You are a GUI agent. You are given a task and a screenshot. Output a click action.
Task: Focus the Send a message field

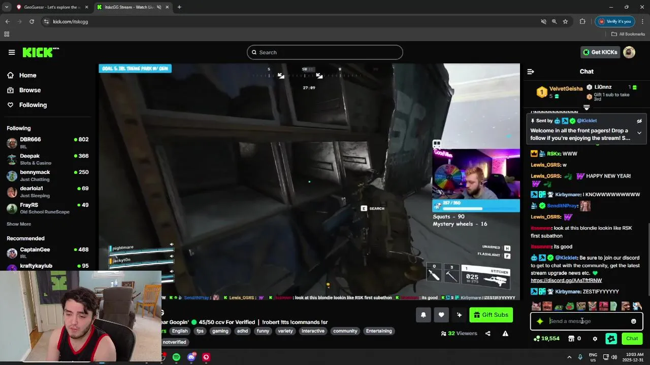click(587, 321)
